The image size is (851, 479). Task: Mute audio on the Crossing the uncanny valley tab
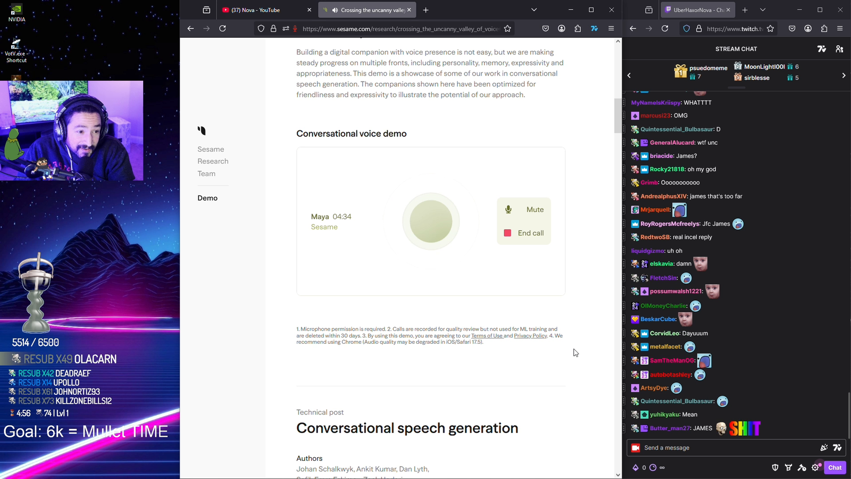pos(335,10)
